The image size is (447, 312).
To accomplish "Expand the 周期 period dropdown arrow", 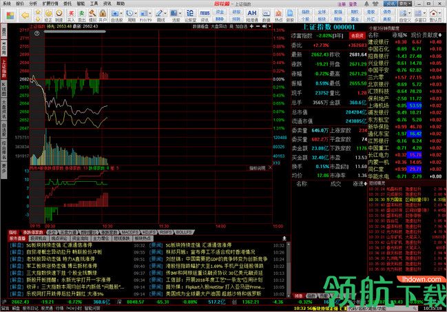I will [x=136, y=13].
